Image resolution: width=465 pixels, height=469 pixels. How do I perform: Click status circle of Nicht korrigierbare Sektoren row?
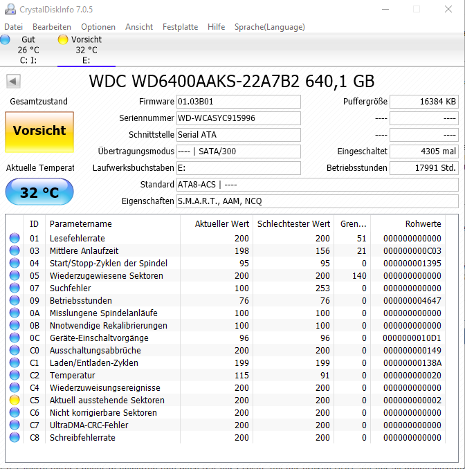tap(15, 412)
